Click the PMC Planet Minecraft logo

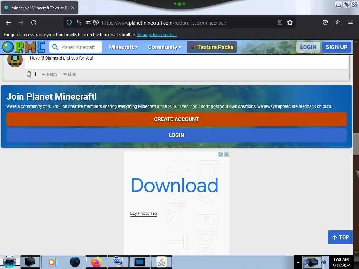click(x=23, y=47)
